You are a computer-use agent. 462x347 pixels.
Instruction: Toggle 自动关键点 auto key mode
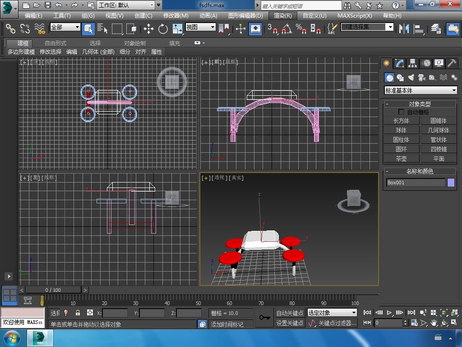pyautogui.click(x=290, y=313)
